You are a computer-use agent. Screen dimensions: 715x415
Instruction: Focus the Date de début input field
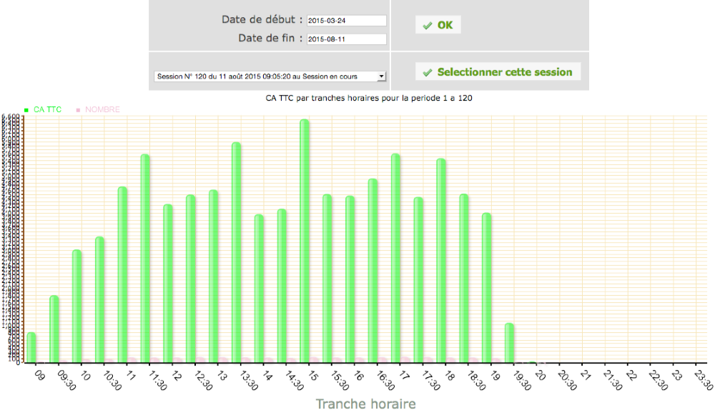[346, 21]
